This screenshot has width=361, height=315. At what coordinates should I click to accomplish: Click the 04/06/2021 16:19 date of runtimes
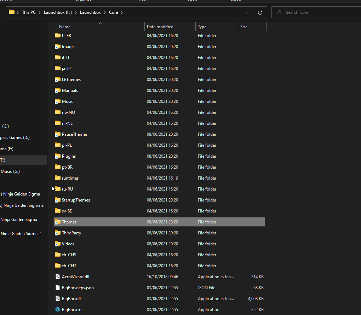(162, 178)
